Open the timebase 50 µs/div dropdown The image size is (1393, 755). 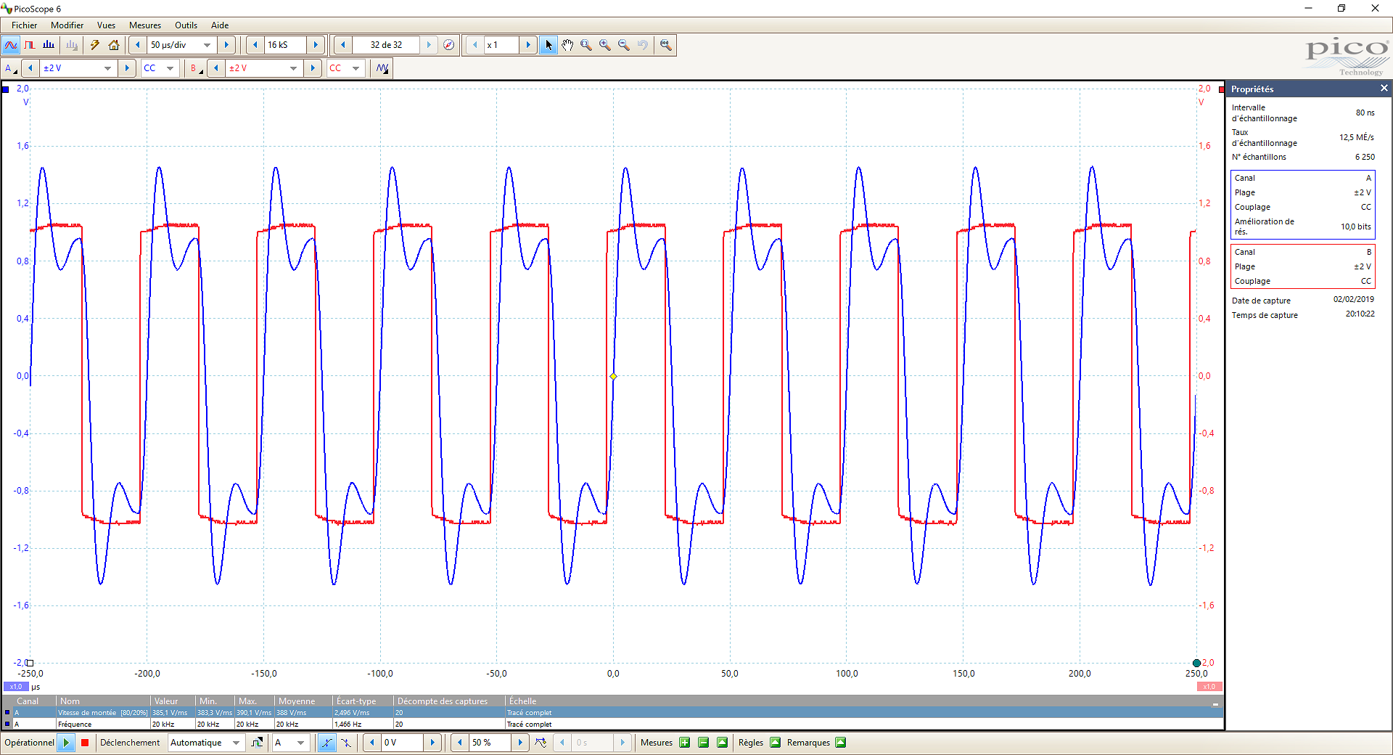[x=207, y=45]
